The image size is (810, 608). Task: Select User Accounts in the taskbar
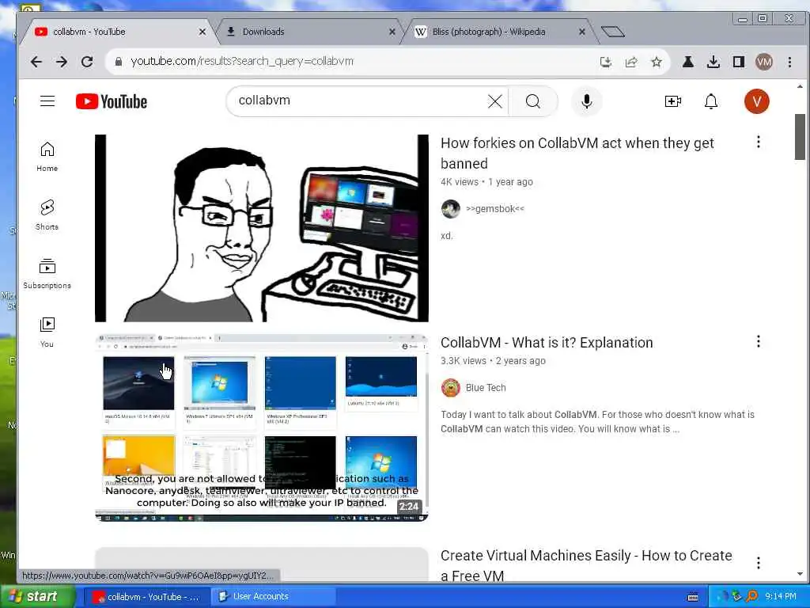tap(273, 597)
